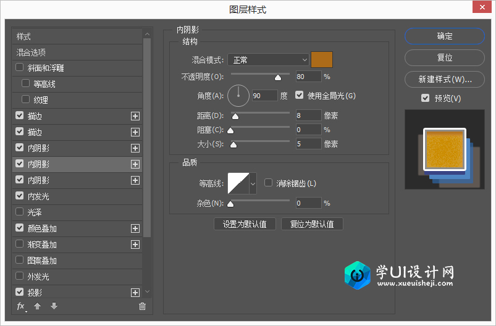Click the 距离 pixel value field
The height and width of the screenshot is (326, 496).
pyautogui.click(x=308, y=115)
